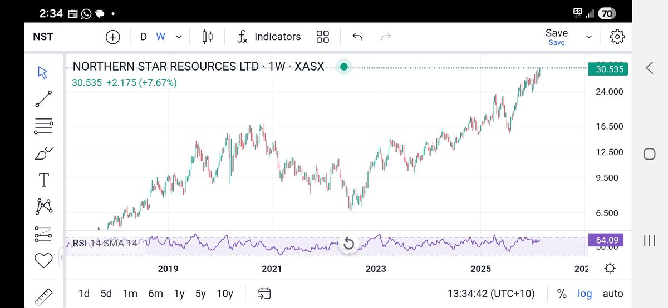Toggle auto scale mode

(613, 294)
